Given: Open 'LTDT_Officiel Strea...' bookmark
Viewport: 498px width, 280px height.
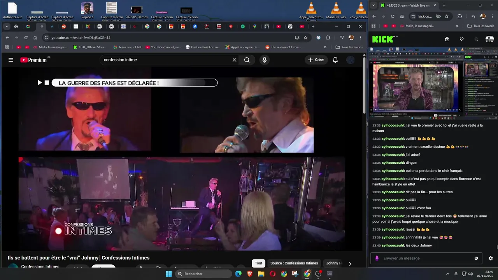Looking at the screenshot, I should [x=90, y=47].
